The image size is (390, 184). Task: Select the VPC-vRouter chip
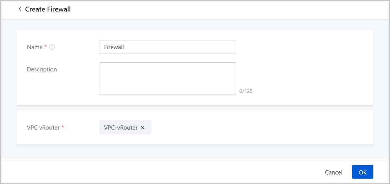point(125,128)
